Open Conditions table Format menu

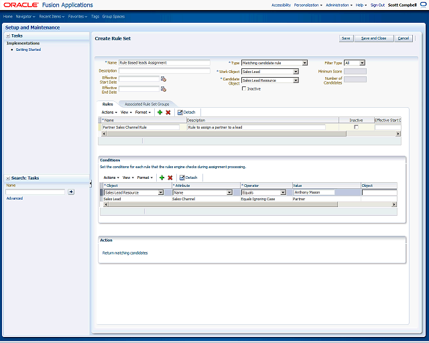point(145,178)
